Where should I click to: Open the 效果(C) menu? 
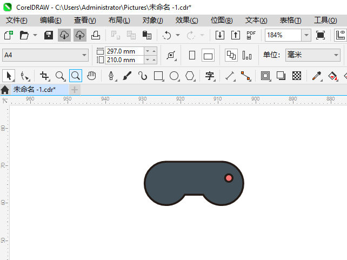coord(187,21)
